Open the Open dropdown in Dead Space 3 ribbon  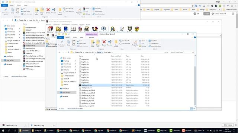(143, 41)
